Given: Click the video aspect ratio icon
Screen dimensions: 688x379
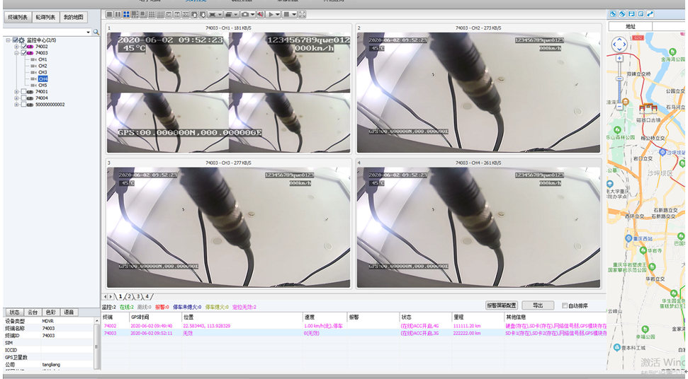Looking at the screenshot, I should 213,14.
